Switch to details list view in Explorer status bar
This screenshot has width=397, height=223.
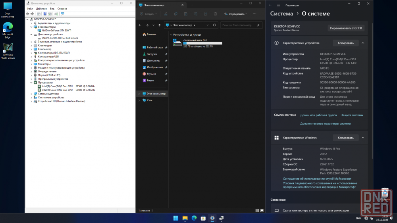click(x=257, y=210)
